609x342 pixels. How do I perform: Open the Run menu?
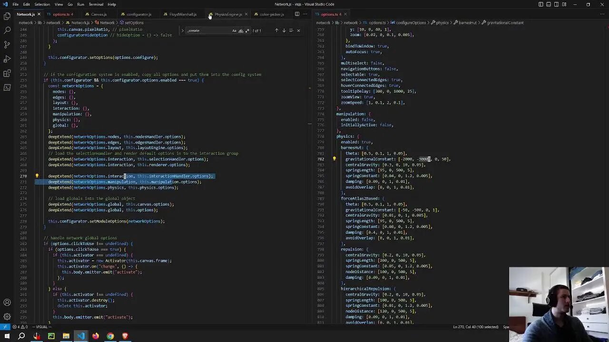click(x=80, y=4)
